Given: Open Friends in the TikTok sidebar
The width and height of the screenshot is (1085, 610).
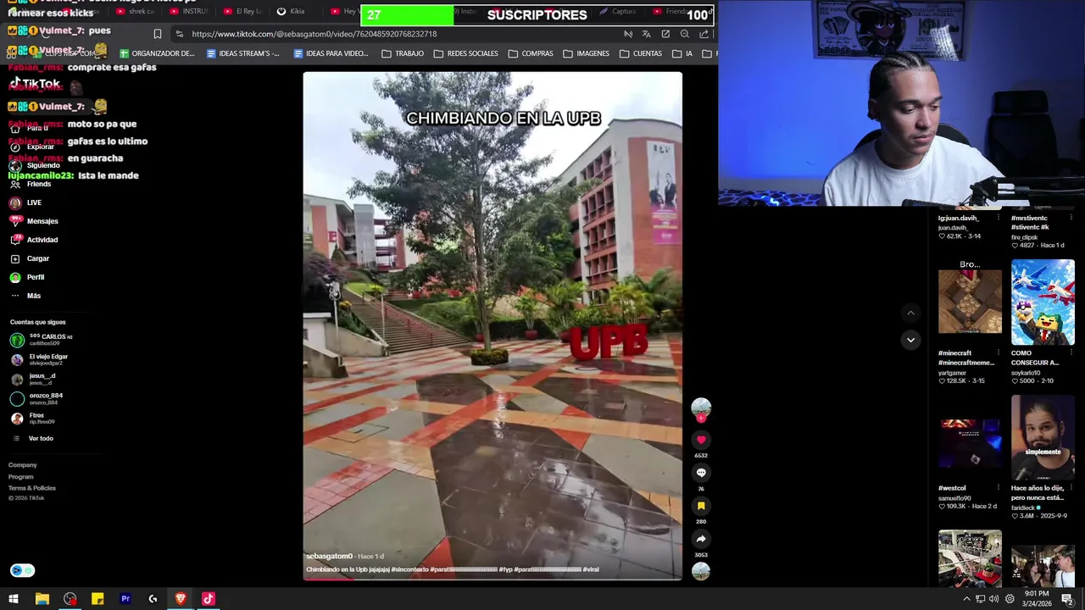Looking at the screenshot, I should tap(31, 184).
